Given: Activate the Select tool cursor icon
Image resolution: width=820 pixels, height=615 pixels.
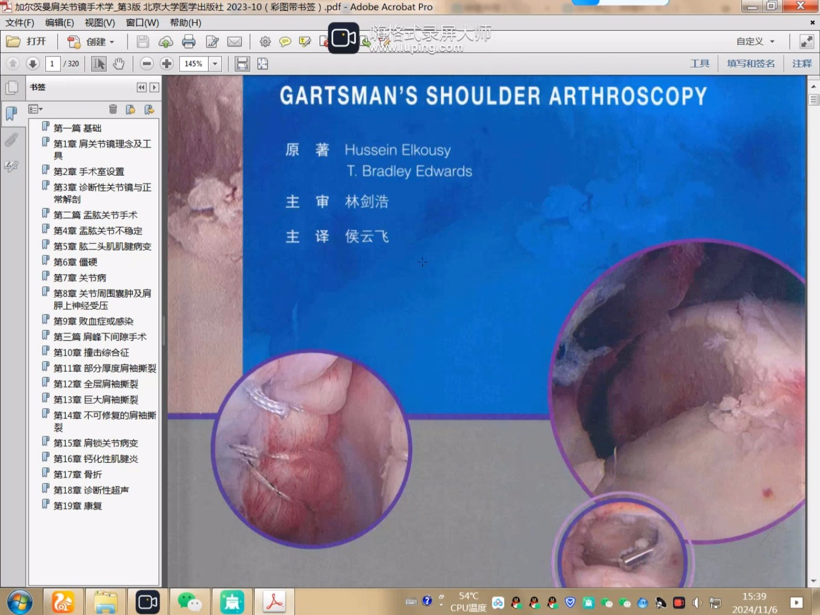Looking at the screenshot, I should point(99,64).
